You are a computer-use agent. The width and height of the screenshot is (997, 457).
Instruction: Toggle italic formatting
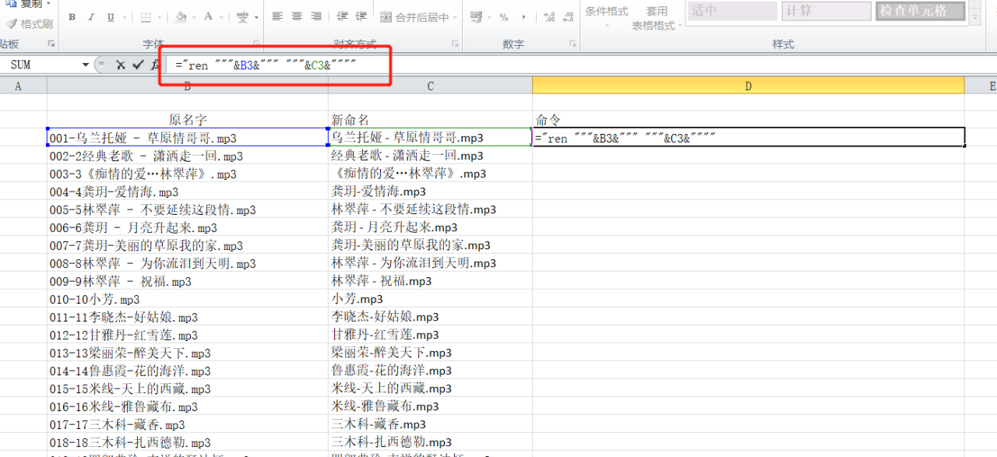click(x=90, y=17)
